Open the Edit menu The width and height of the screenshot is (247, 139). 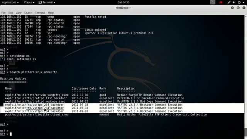tap(10, 13)
